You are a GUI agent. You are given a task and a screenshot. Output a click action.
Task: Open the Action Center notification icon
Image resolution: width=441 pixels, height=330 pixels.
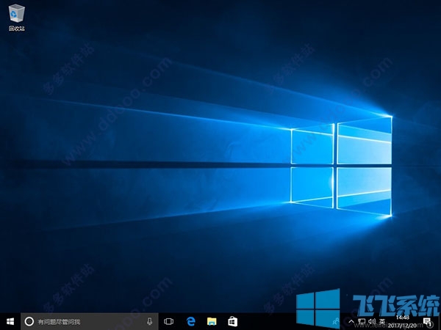pyautogui.click(x=427, y=321)
